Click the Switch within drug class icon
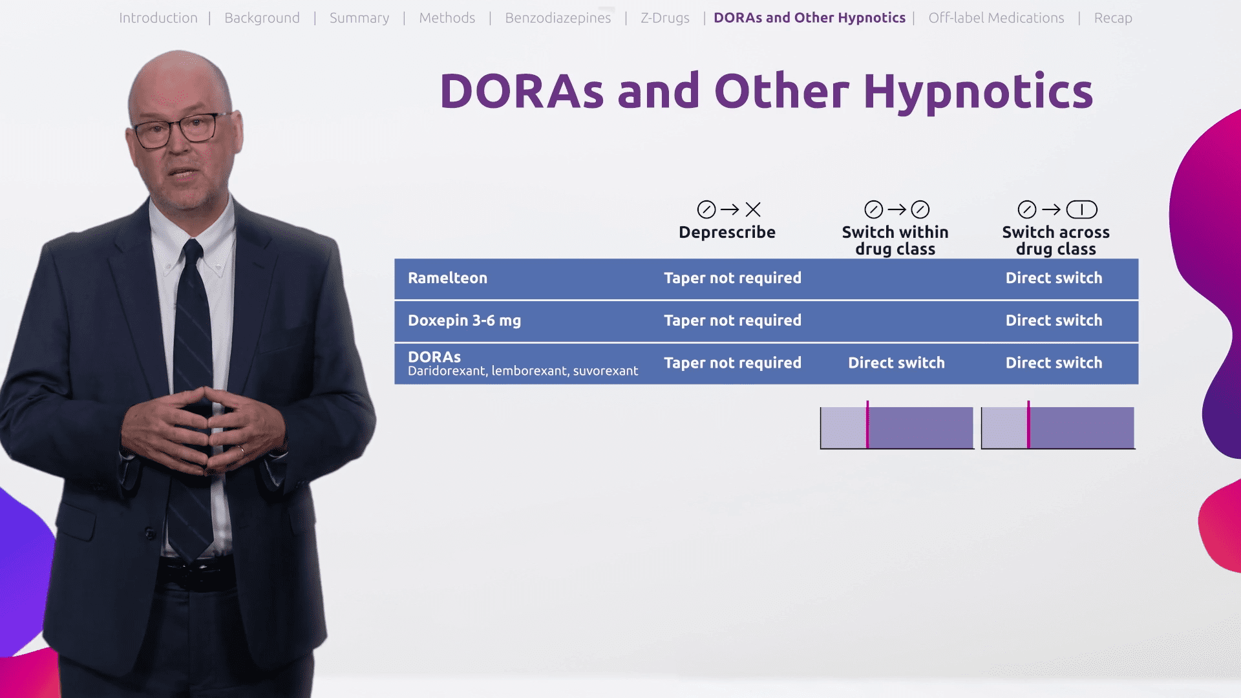The width and height of the screenshot is (1241, 698). coord(896,209)
